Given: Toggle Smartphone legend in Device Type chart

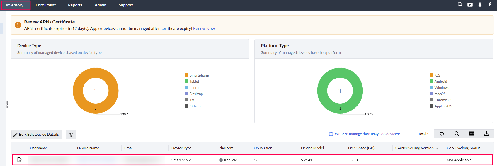Looking at the screenshot, I should point(197,75).
